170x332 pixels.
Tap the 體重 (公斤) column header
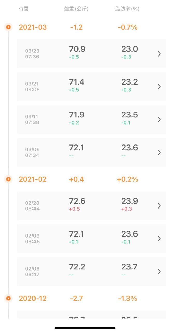(x=76, y=9)
